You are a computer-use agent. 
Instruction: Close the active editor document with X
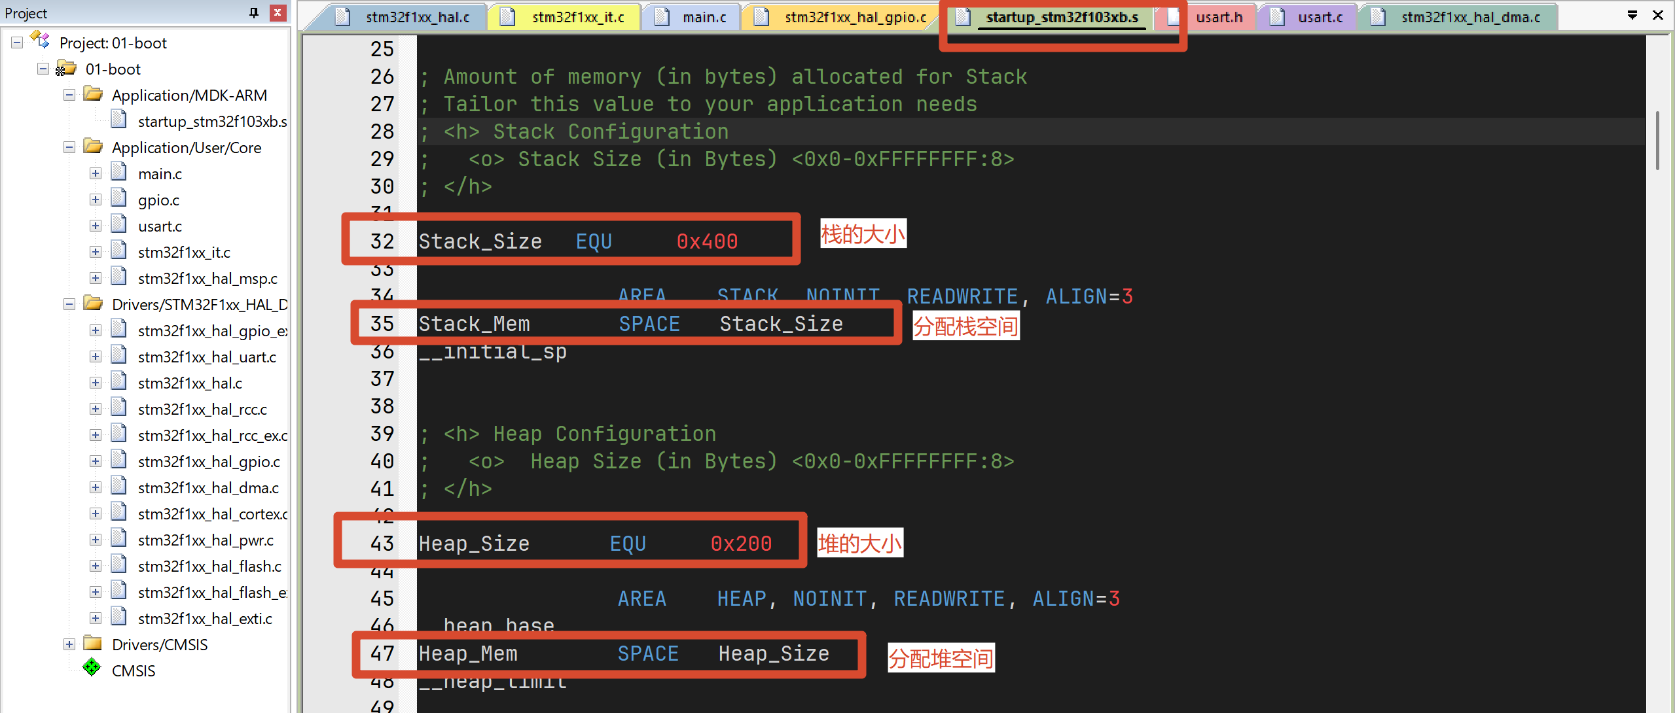coord(1658,14)
